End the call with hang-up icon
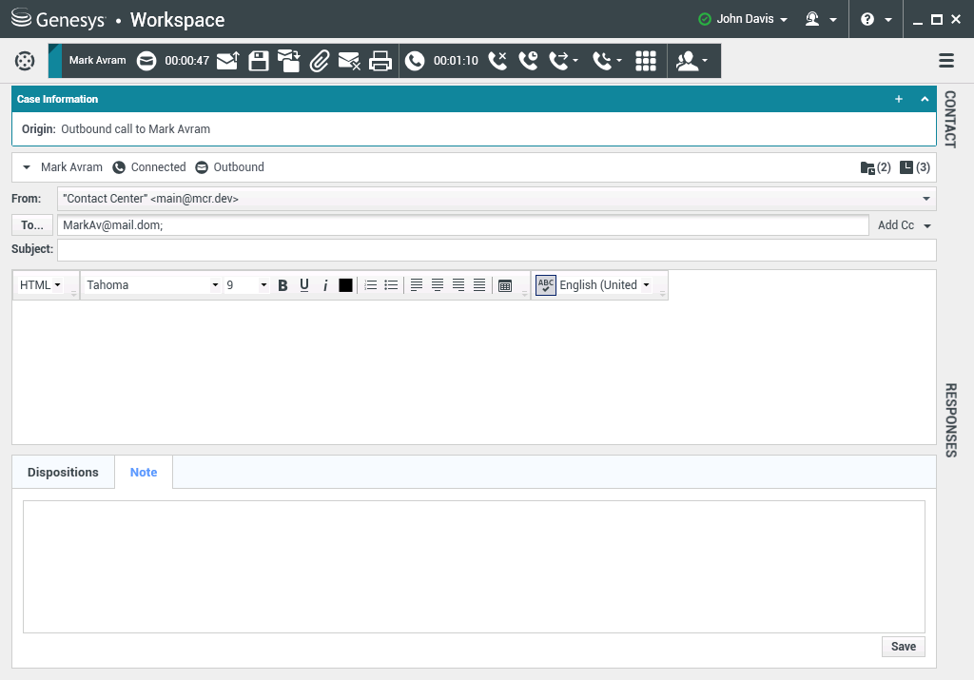The image size is (974, 680). click(497, 61)
